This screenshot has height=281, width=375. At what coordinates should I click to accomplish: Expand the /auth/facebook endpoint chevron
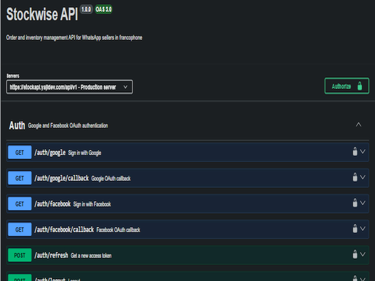[363, 203]
